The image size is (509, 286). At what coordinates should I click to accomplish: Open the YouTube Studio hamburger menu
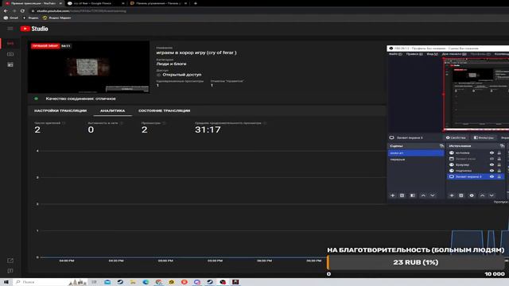click(10, 29)
